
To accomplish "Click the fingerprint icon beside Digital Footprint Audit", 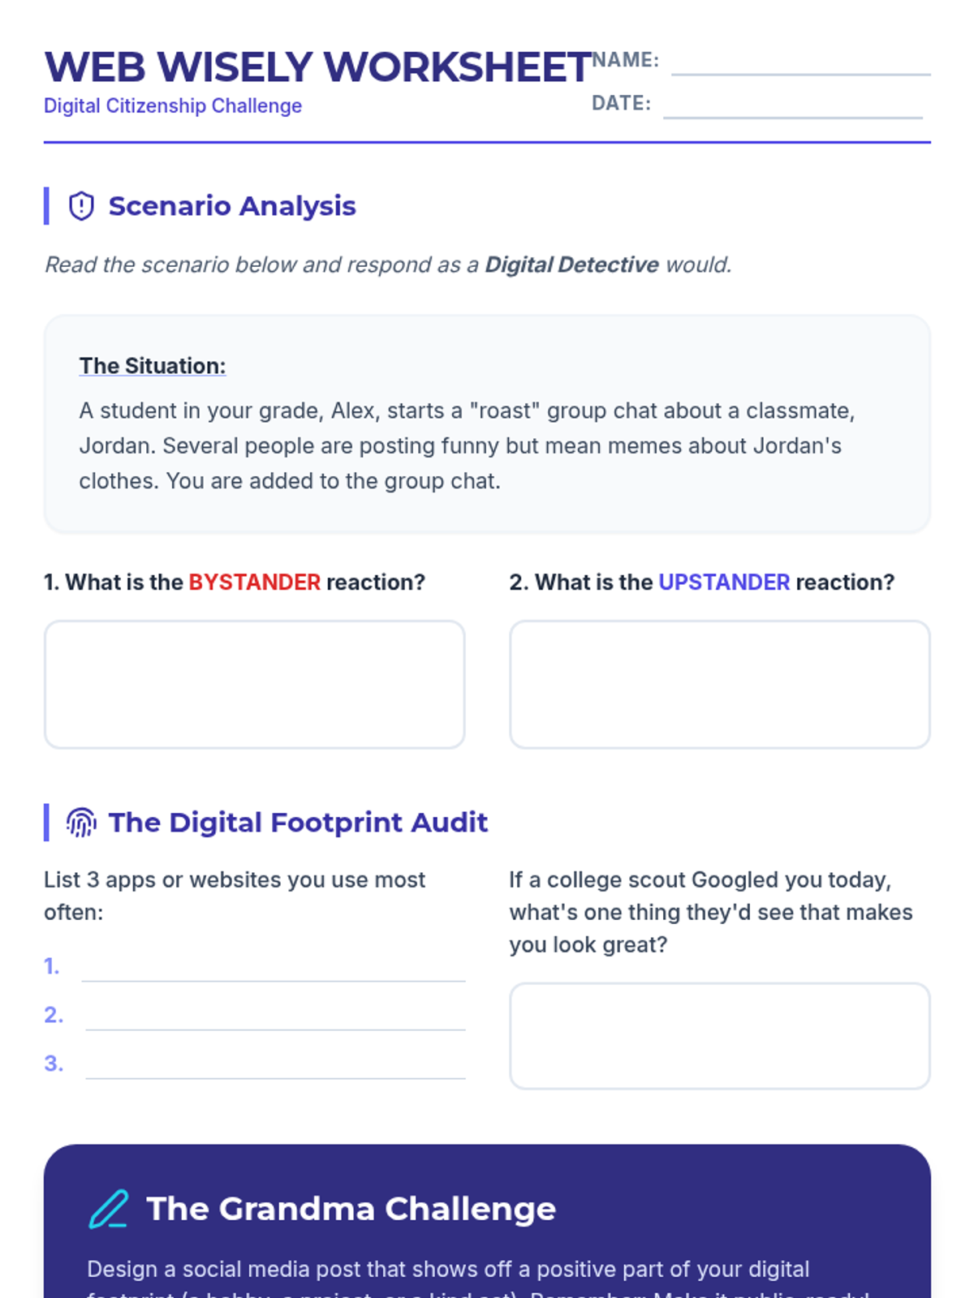I will click(81, 823).
